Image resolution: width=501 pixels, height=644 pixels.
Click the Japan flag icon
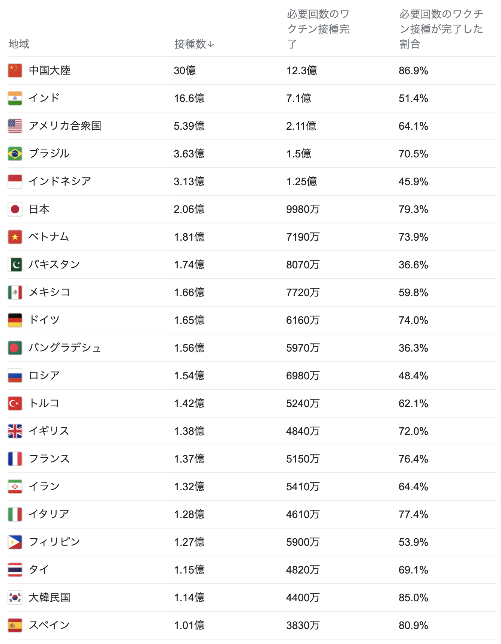coord(15,209)
